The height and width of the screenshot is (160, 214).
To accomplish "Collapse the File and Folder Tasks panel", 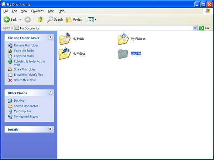I will [50, 37].
